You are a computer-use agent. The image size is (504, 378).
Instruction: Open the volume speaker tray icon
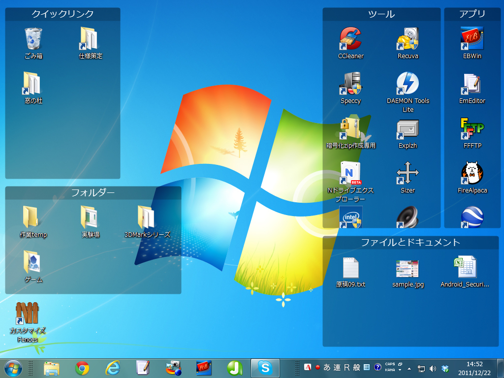pos(433,369)
